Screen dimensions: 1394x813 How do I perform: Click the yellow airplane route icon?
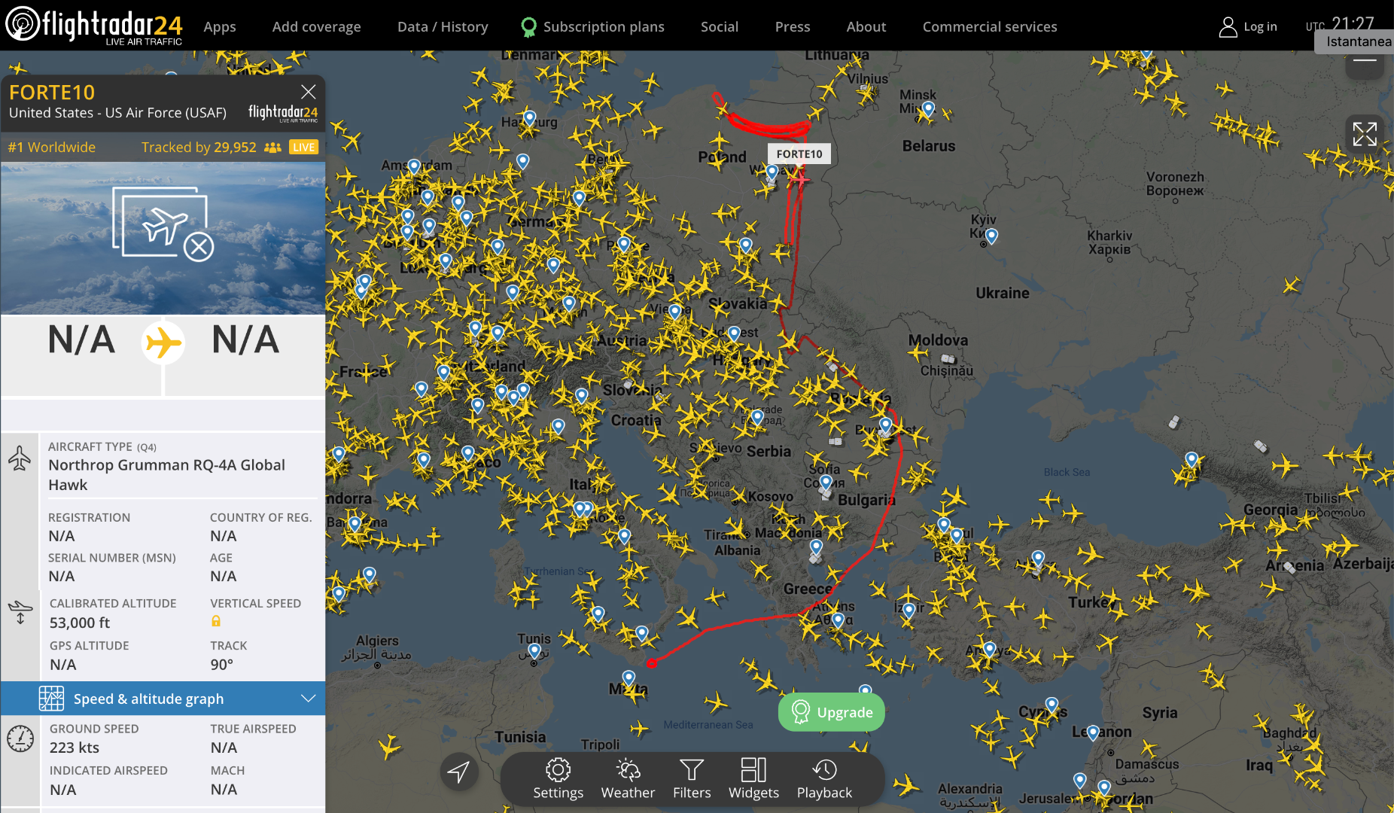[x=163, y=343]
